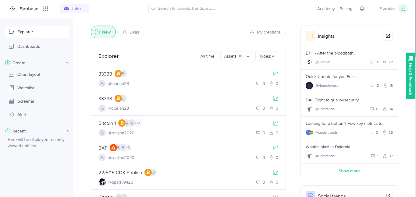Screen dimensions: 416x197
Task: Go to the Pricing page
Action: 346,9
